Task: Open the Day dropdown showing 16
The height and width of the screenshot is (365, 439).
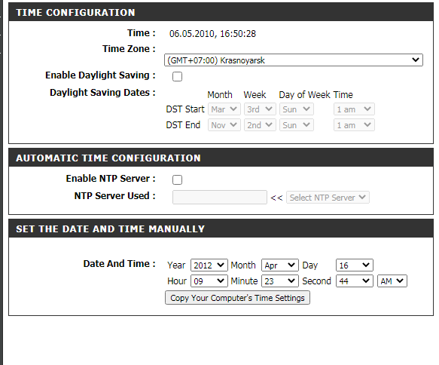Action: click(355, 265)
